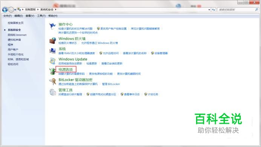Open the 电源选项 heading
Image resolution: width=261 pixels, height=147 pixels.
point(66,70)
